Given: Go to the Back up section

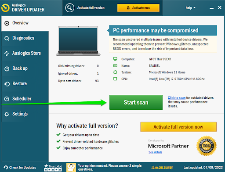Looking at the screenshot, I should click(25, 68).
